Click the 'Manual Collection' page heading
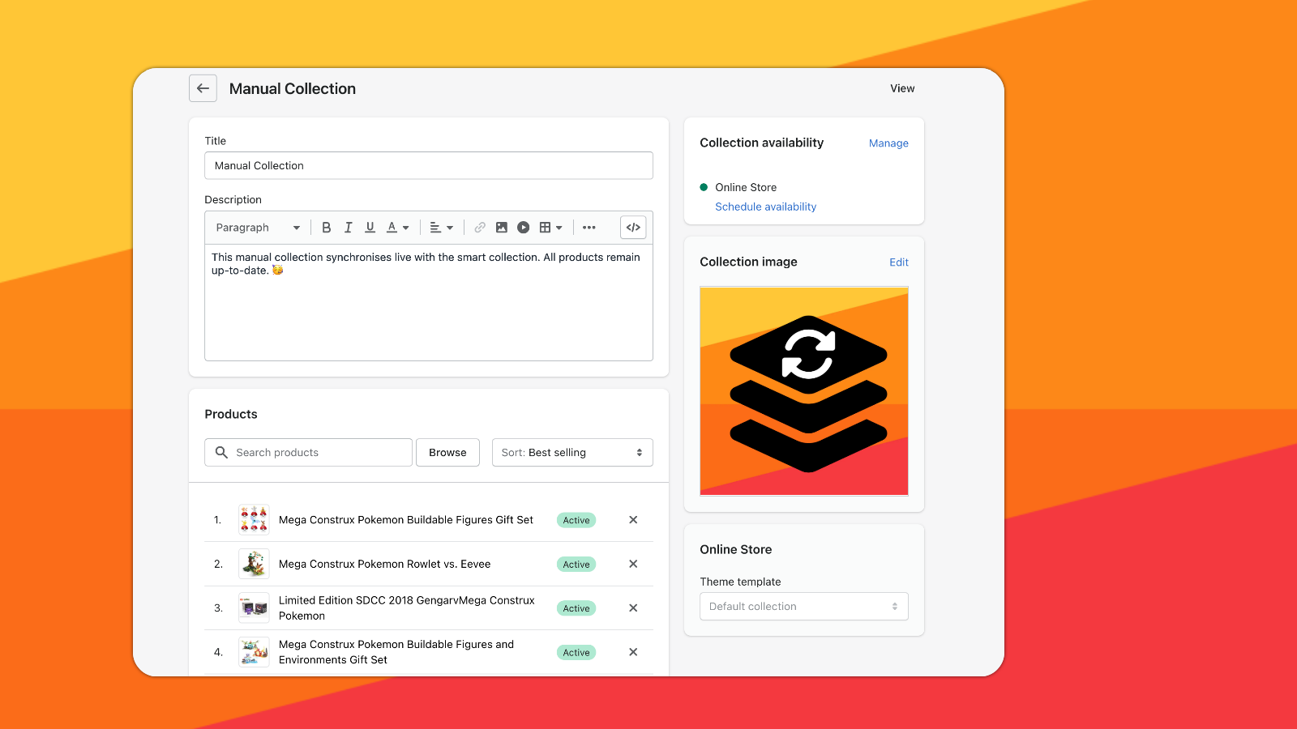The image size is (1297, 729). (x=293, y=88)
